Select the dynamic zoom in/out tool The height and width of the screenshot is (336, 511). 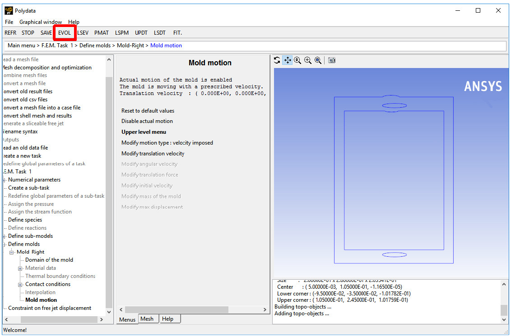(x=297, y=60)
